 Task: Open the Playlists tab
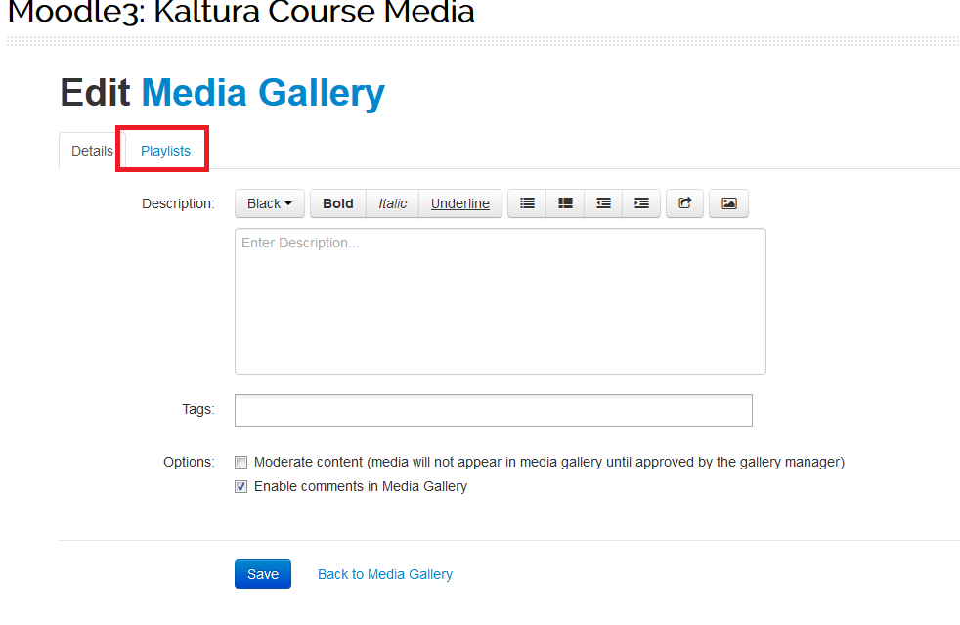click(x=165, y=151)
